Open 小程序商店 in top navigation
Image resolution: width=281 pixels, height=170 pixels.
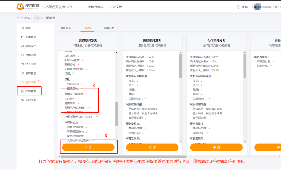click(x=95, y=7)
